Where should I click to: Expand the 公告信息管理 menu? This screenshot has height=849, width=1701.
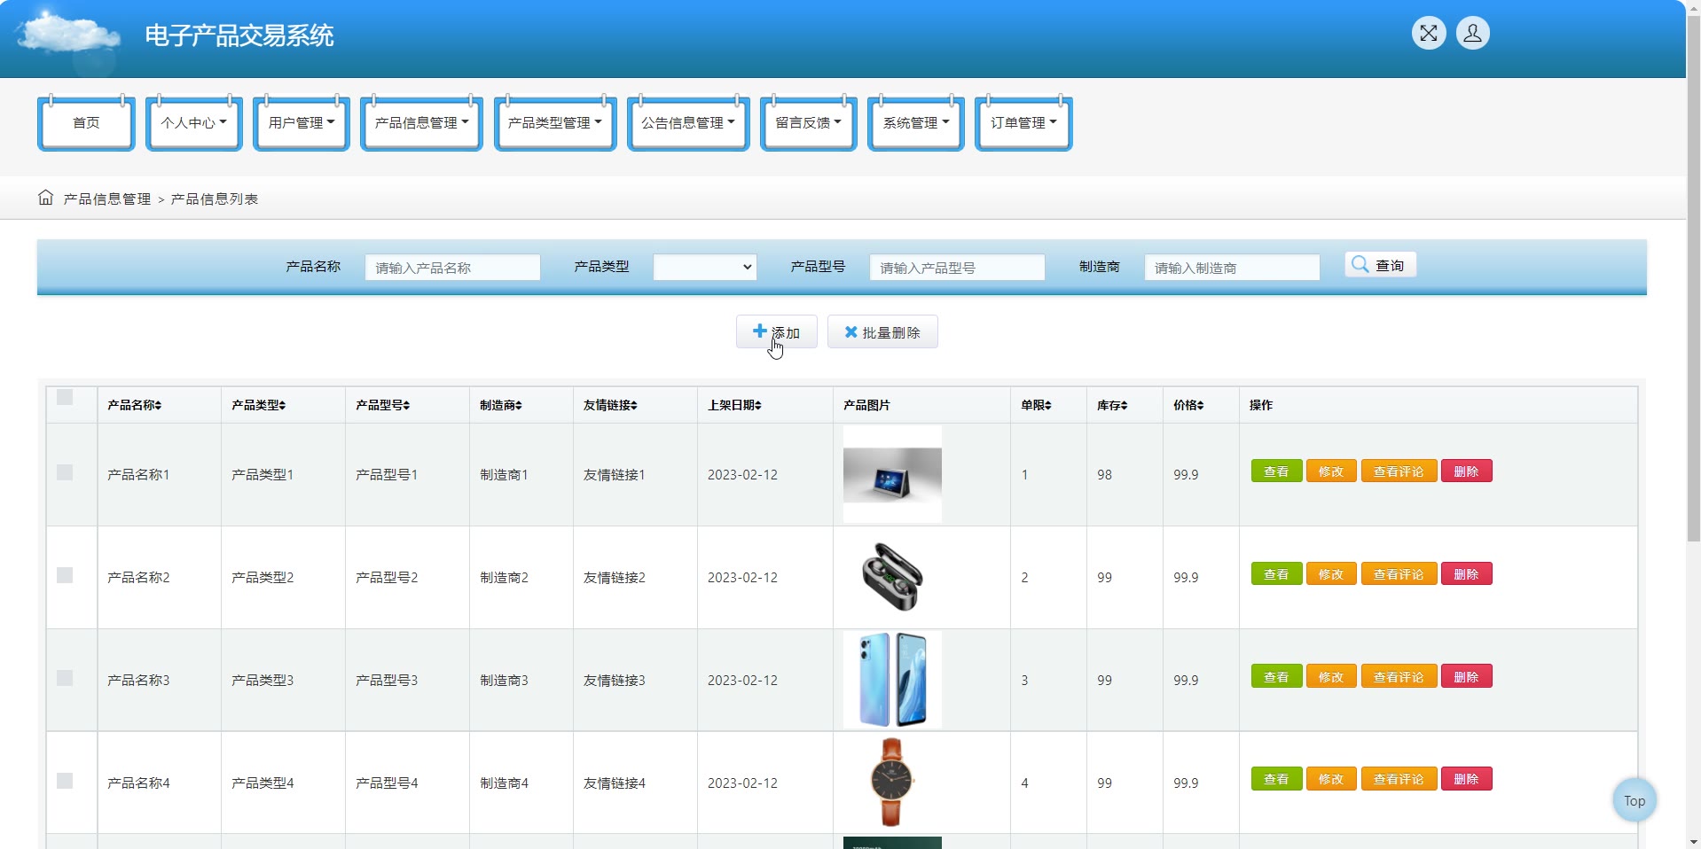[688, 123]
